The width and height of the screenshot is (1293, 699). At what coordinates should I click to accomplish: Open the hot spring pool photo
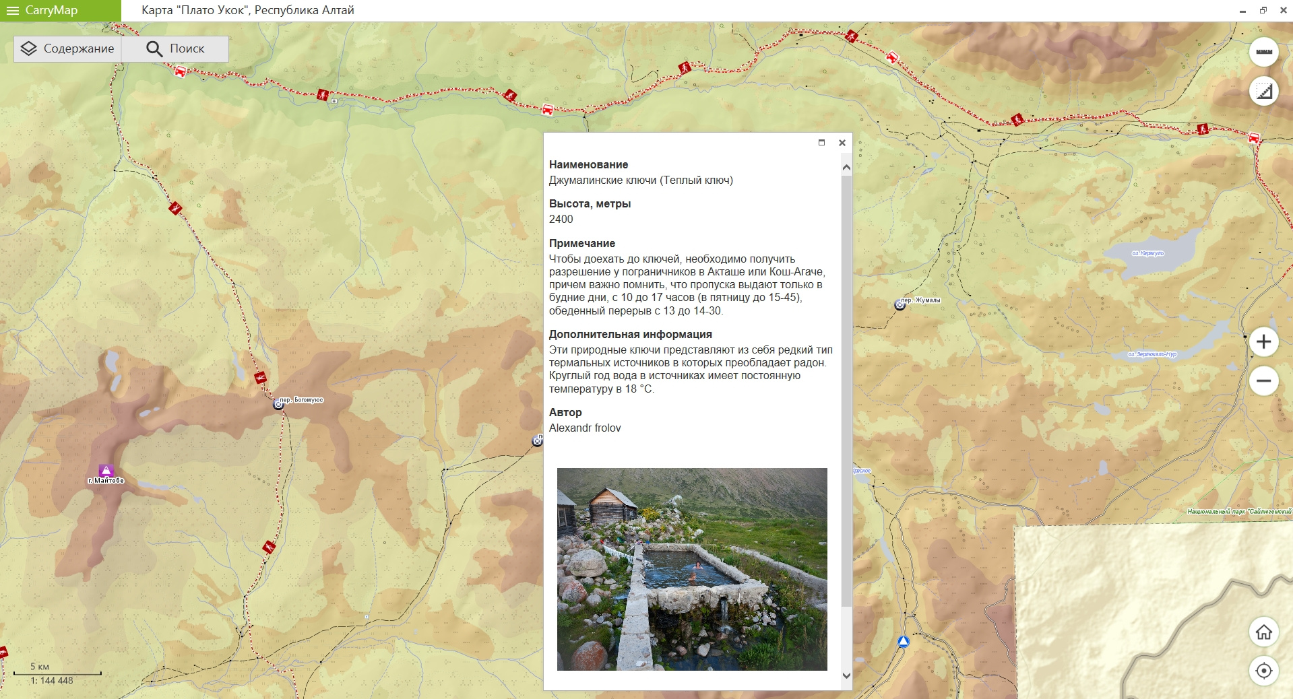point(692,569)
